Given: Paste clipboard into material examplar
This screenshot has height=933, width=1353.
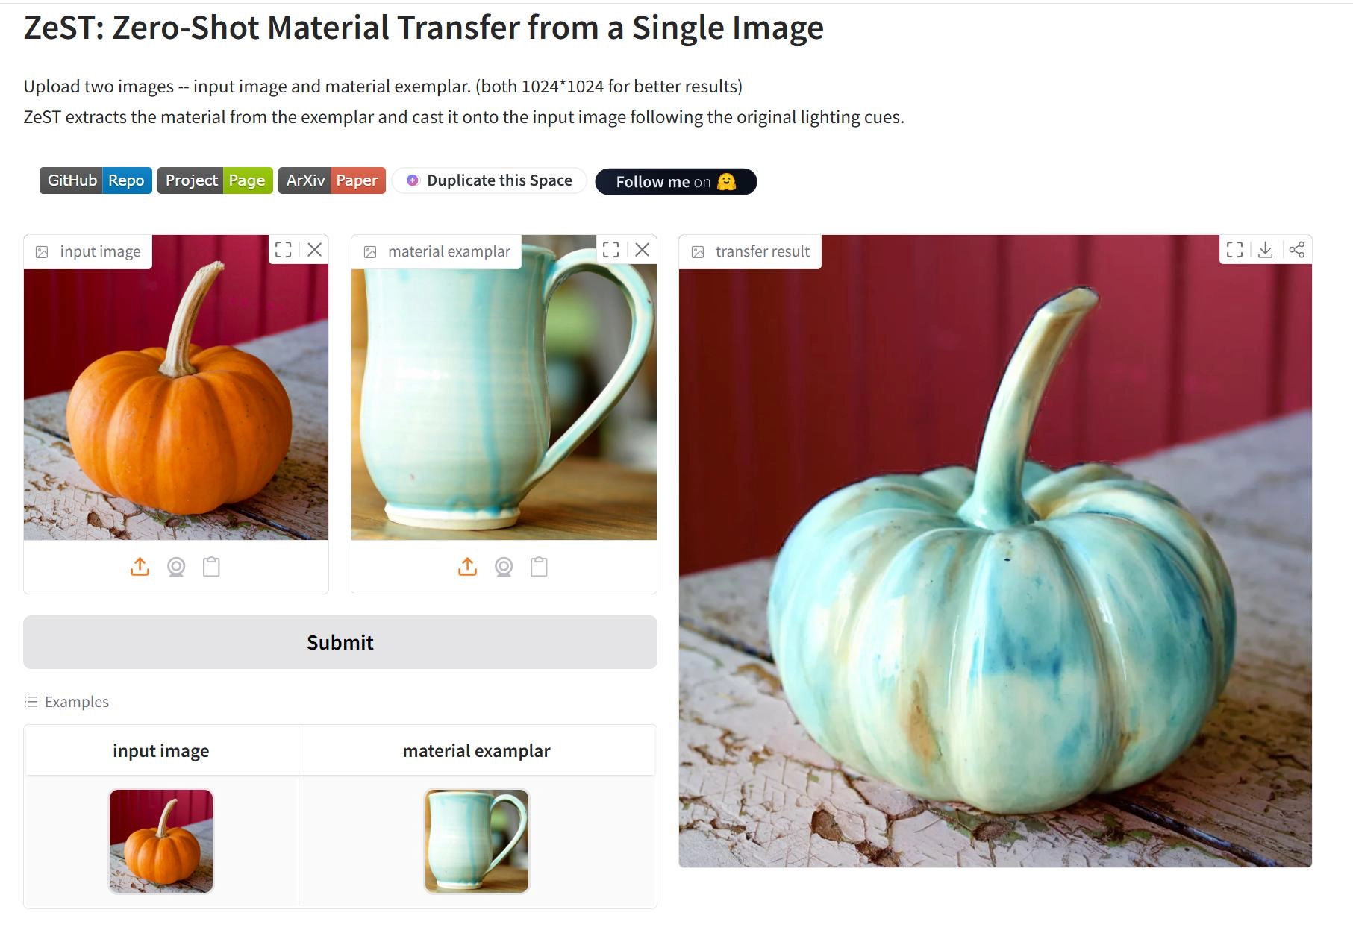Looking at the screenshot, I should pos(539,568).
